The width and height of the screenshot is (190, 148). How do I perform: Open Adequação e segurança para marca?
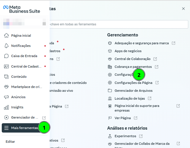pyautogui.click(x=142, y=43)
